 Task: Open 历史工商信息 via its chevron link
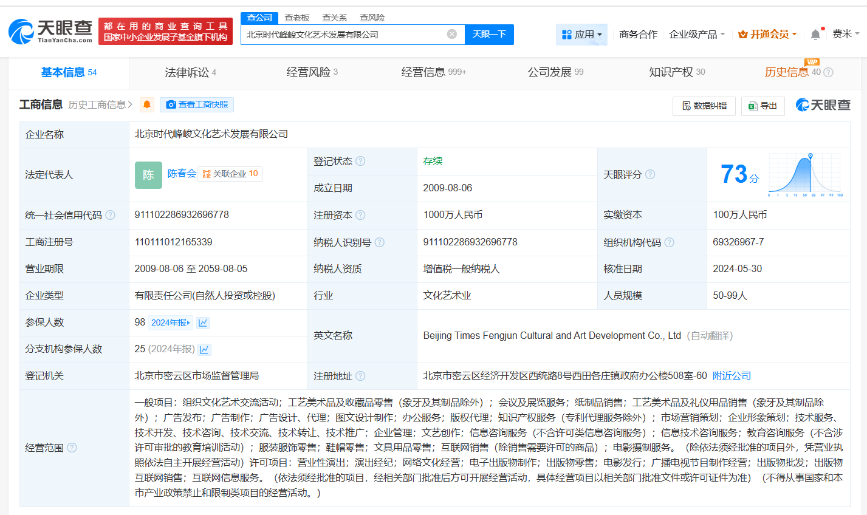tap(100, 104)
